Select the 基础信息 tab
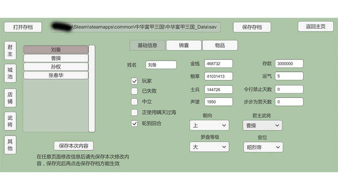 click(147, 45)
